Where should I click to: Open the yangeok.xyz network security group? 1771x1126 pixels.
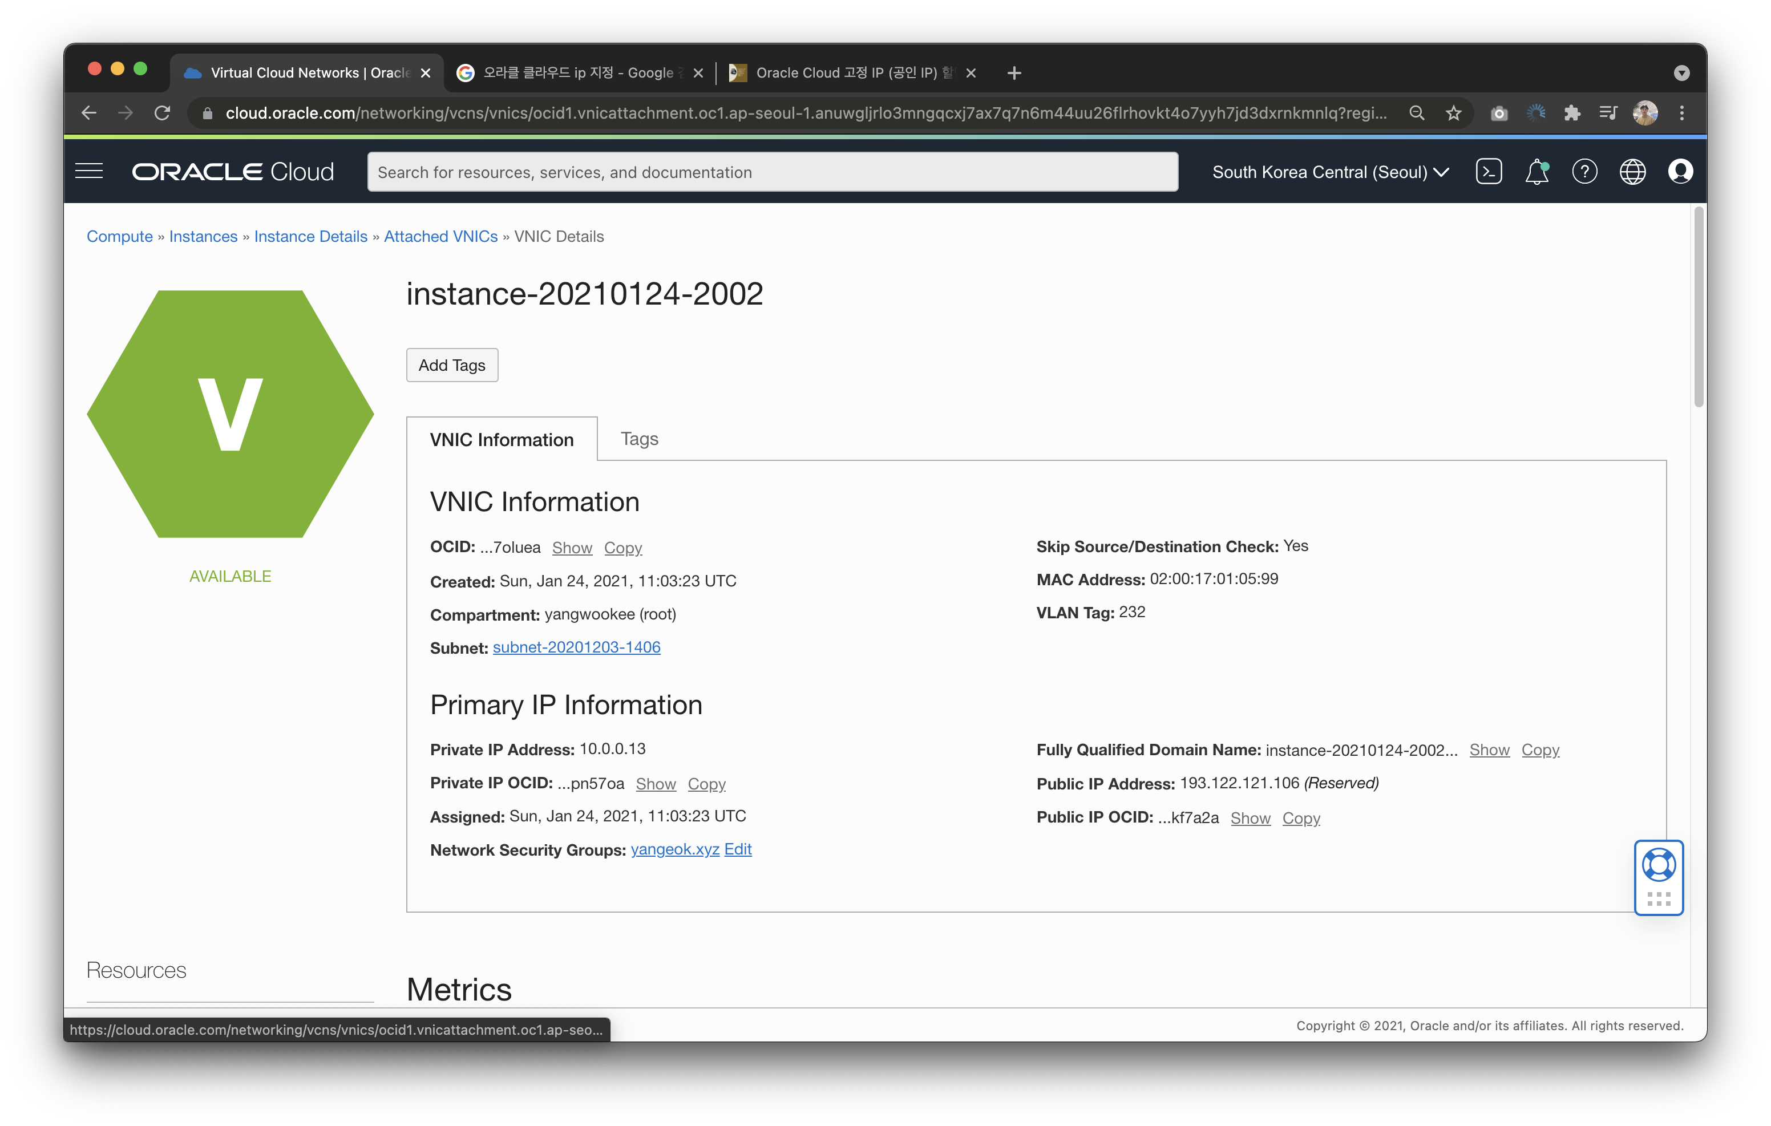point(674,849)
